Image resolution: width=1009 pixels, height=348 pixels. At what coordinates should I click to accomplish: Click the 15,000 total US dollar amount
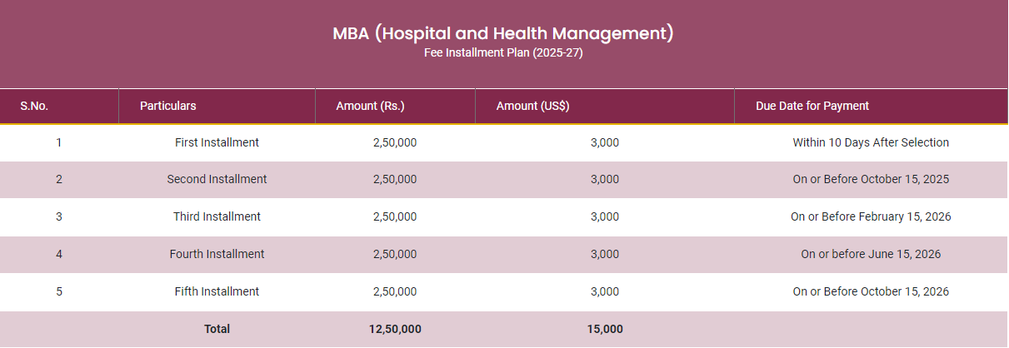(605, 329)
